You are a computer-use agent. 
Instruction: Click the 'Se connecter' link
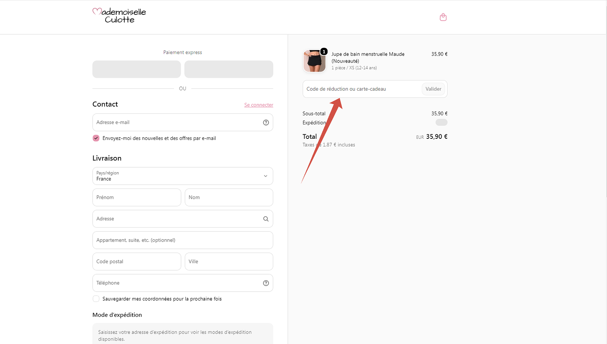(259, 105)
